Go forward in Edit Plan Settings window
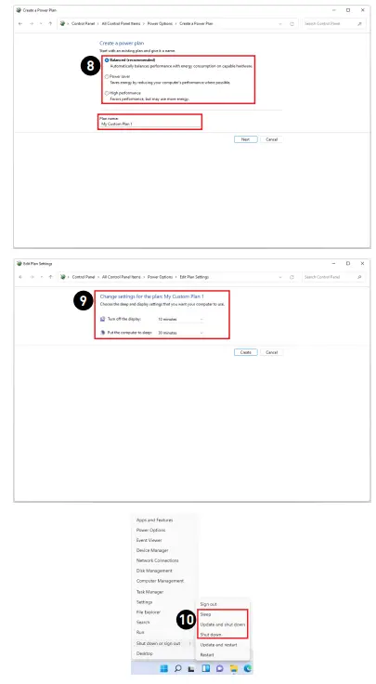This screenshot has height=684, width=376. [x=32, y=277]
